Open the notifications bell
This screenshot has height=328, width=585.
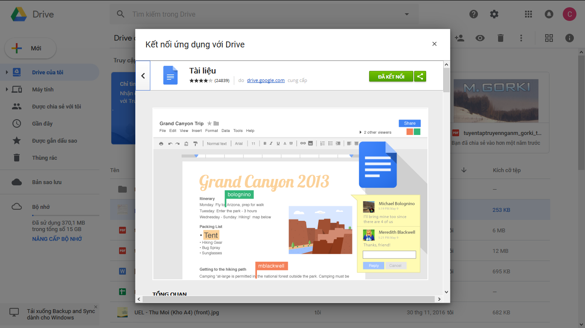click(549, 14)
